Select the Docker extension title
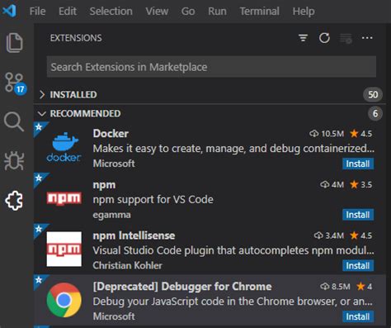This screenshot has height=328, width=391. pyautogui.click(x=111, y=134)
